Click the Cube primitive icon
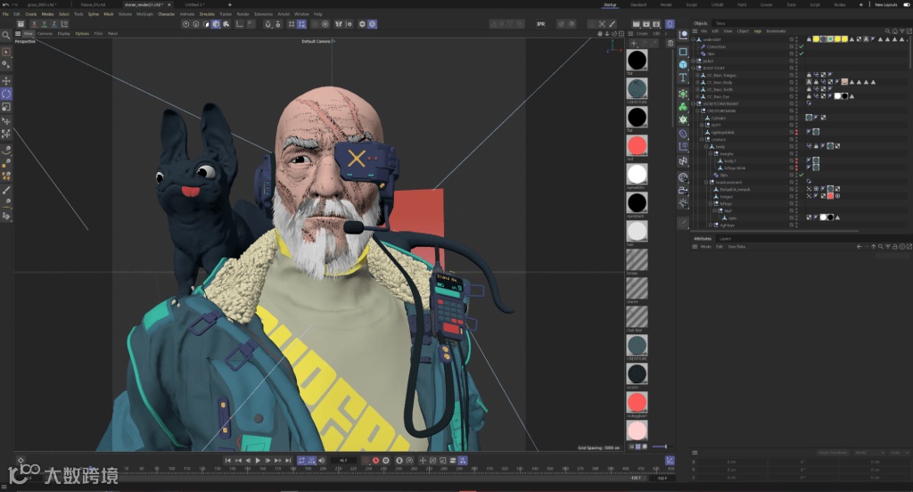913x492 pixels. tap(683, 65)
